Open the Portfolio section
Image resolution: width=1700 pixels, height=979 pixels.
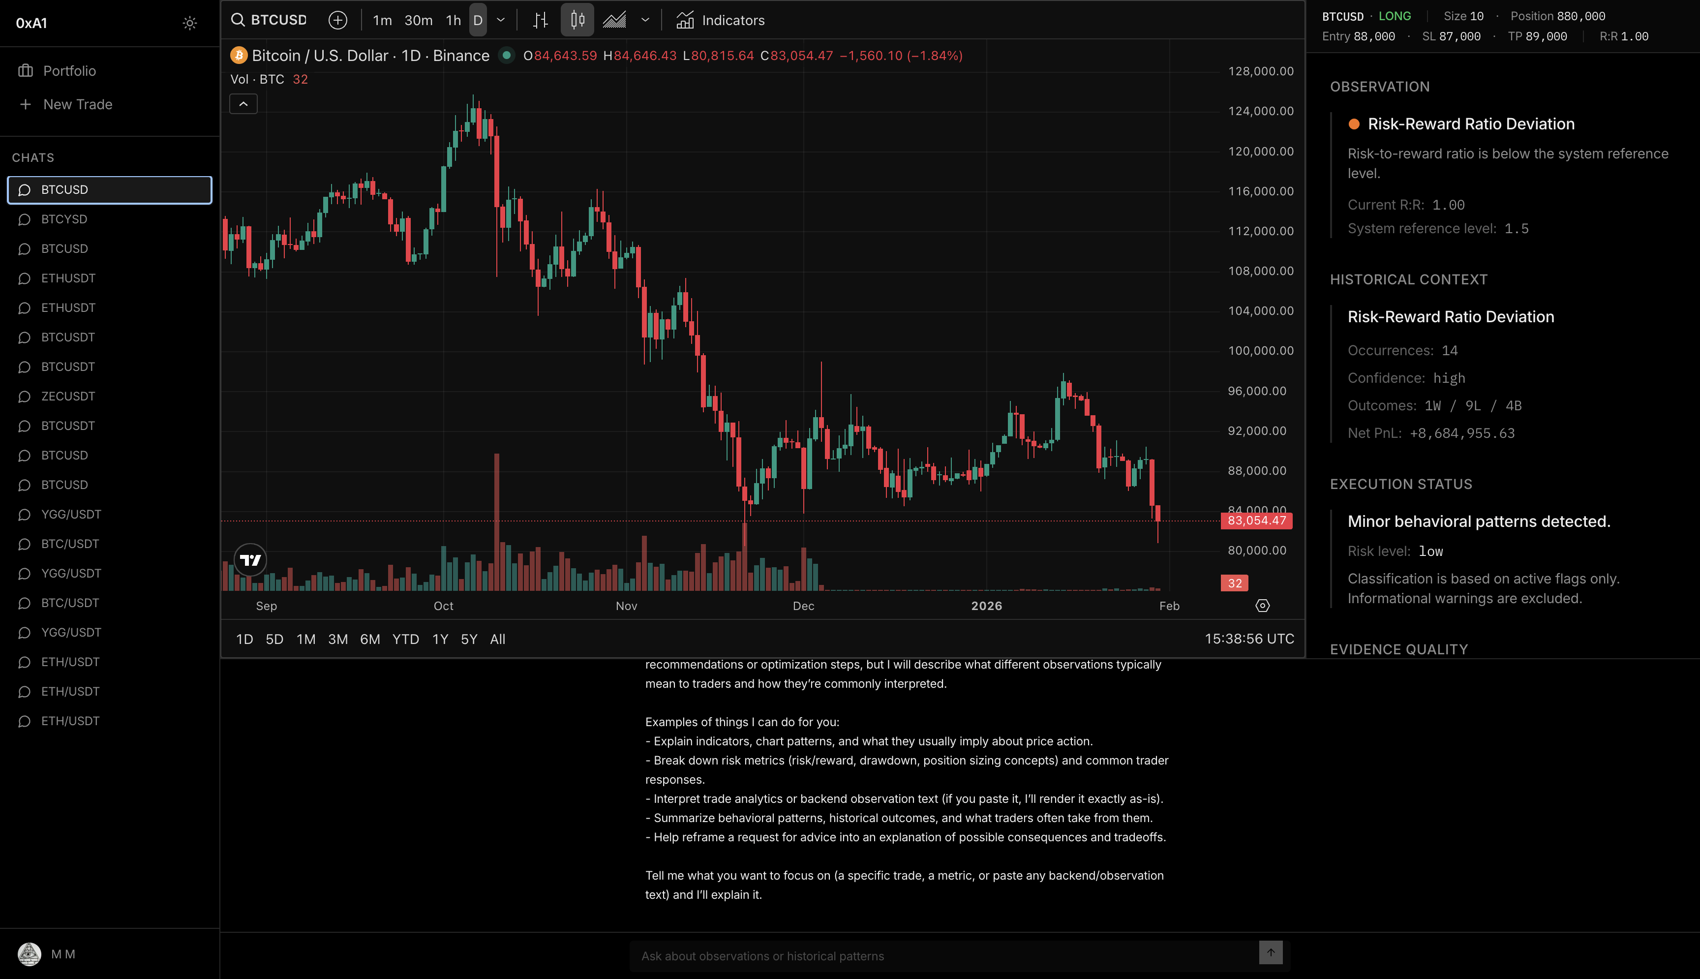69,70
